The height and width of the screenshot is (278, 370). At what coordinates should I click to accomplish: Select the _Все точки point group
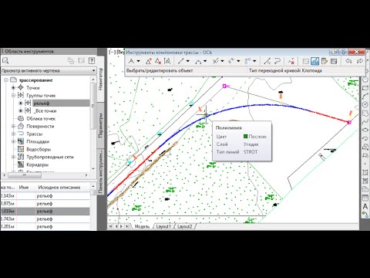pos(45,111)
